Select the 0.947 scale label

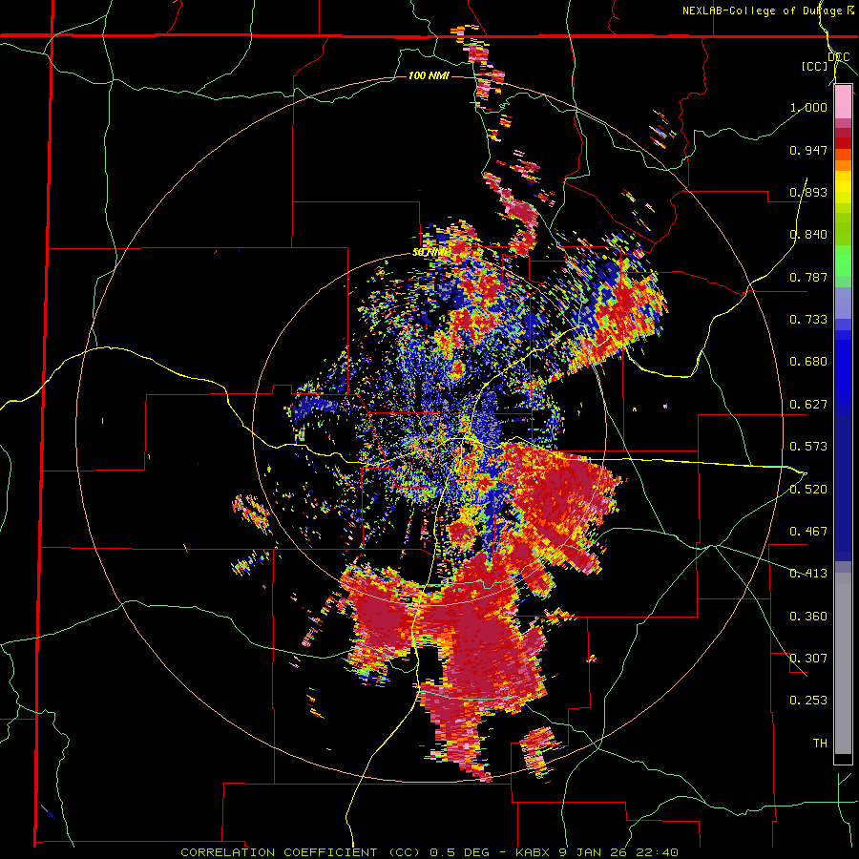click(x=808, y=150)
